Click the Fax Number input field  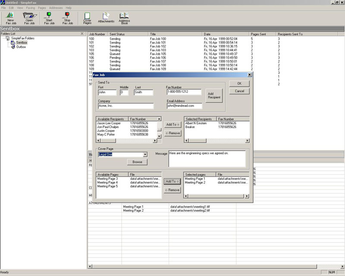pyautogui.click(x=184, y=92)
